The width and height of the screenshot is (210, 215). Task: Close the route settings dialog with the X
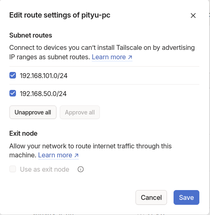[193, 16]
